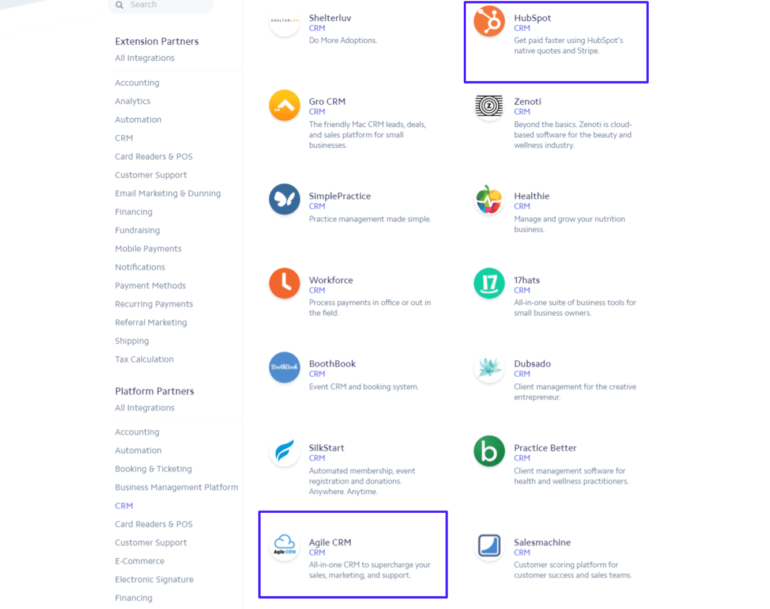Screen dimensions: 770x609
Task: Open the Practice Better integration title
Action: coord(545,448)
